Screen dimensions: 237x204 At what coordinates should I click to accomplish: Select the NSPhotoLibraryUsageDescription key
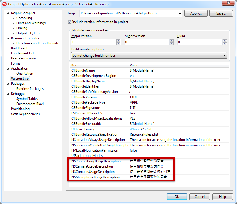coord(96,161)
